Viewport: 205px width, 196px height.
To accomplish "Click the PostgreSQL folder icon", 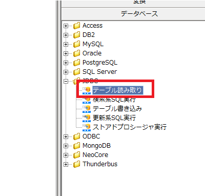I will (x=76, y=63).
